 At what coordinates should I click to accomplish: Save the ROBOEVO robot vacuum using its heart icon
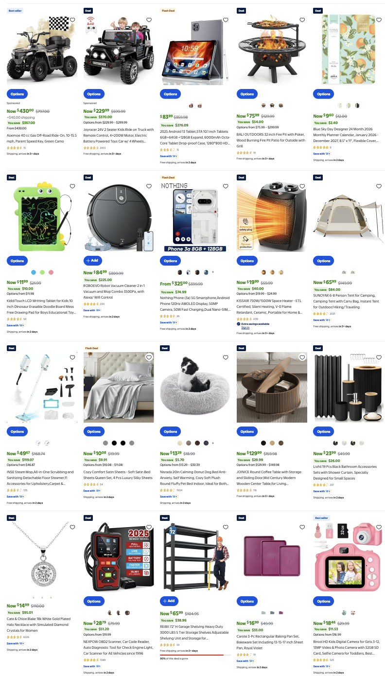(x=149, y=186)
